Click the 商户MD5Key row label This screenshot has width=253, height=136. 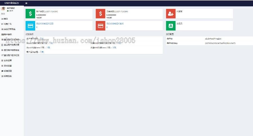(x=172, y=43)
